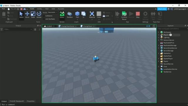Activate the Move tool
The image size is (188, 106).
(27, 15)
